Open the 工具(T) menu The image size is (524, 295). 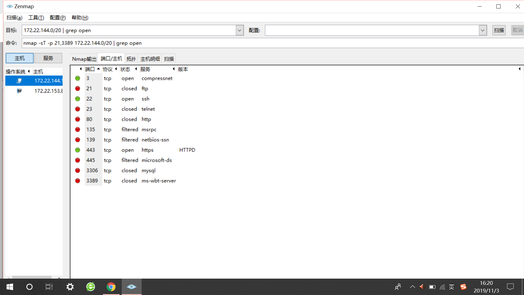point(36,18)
